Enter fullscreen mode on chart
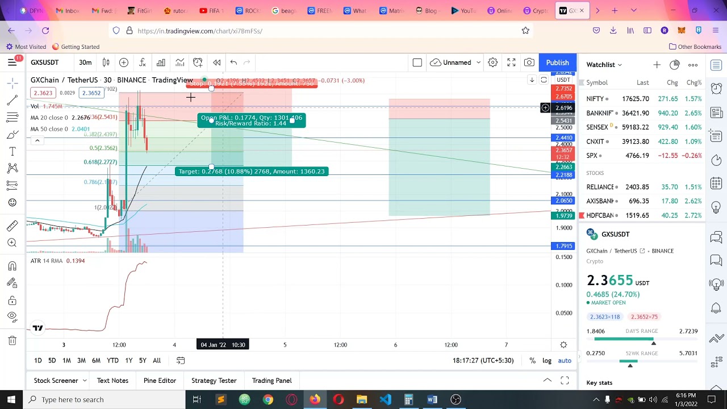727x409 pixels. coord(511,62)
